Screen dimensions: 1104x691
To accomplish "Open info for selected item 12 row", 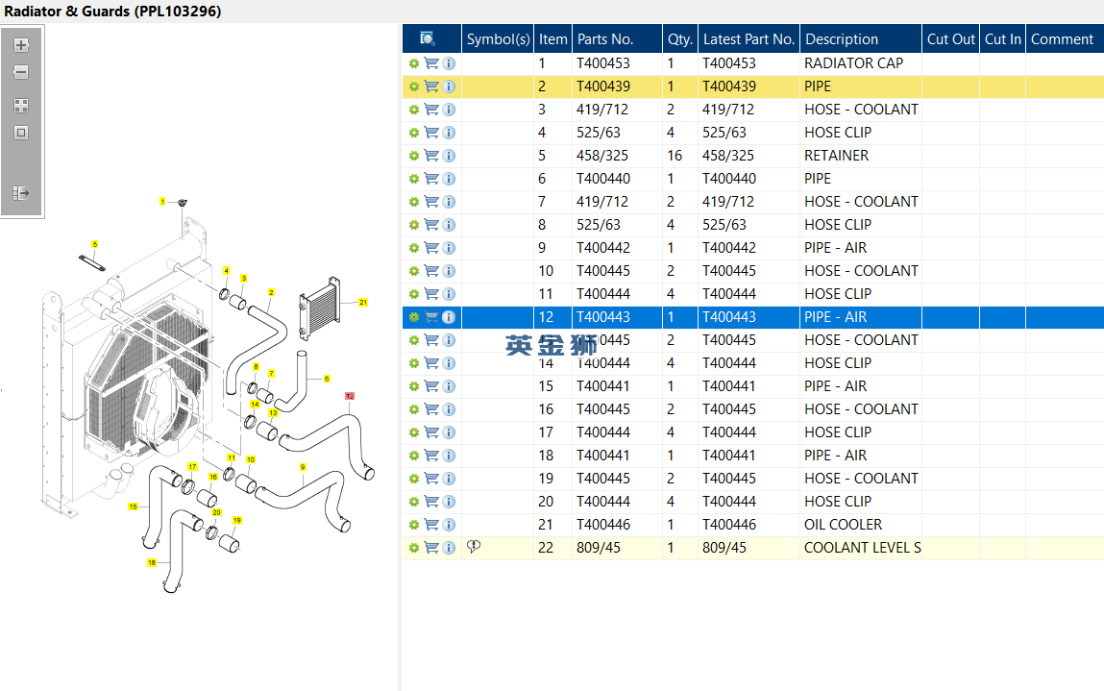I will (x=449, y=317).
